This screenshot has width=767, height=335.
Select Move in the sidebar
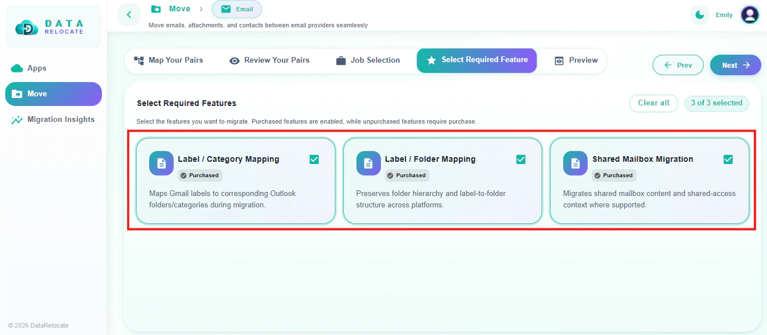pos(54,94)
